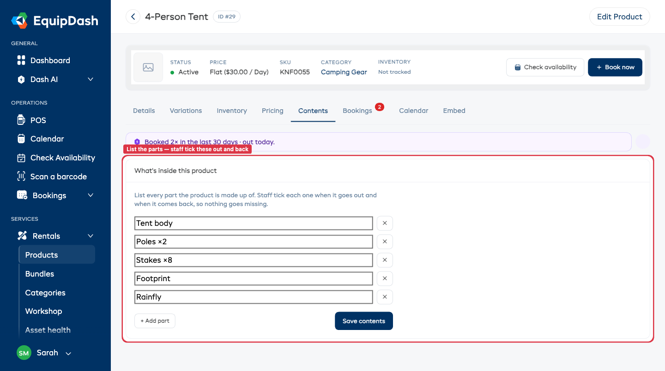Viewport: 665px width, 371px height.
Task: Click the KNF0055 SKU value
Action: coord(295,72)
